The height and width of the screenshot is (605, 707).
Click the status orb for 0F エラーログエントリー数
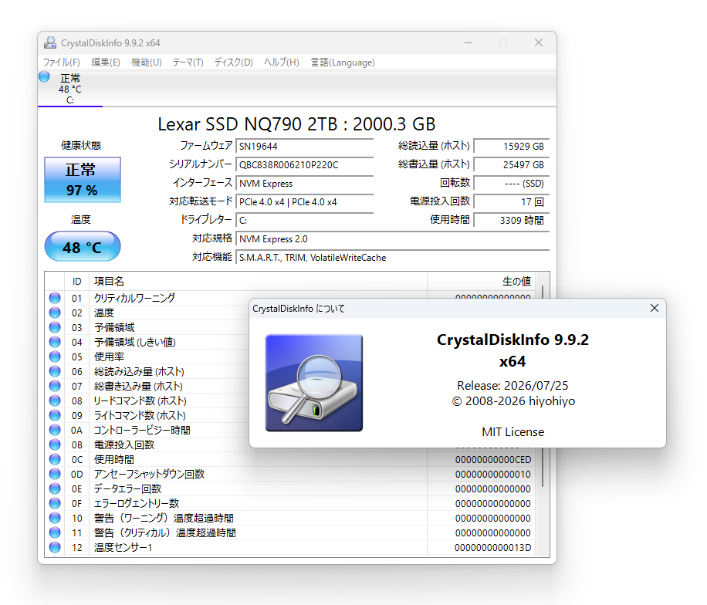point(55,503)
